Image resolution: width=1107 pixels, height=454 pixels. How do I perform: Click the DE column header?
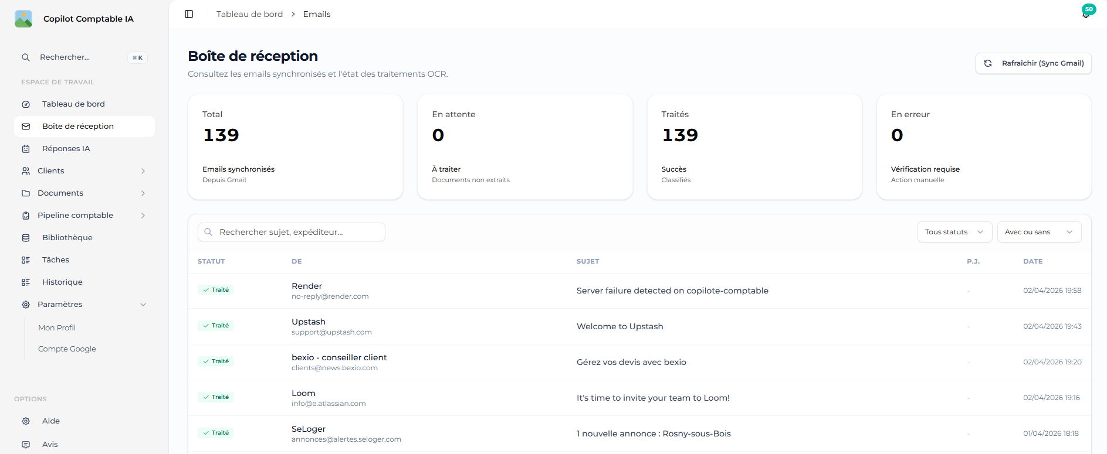297,261
